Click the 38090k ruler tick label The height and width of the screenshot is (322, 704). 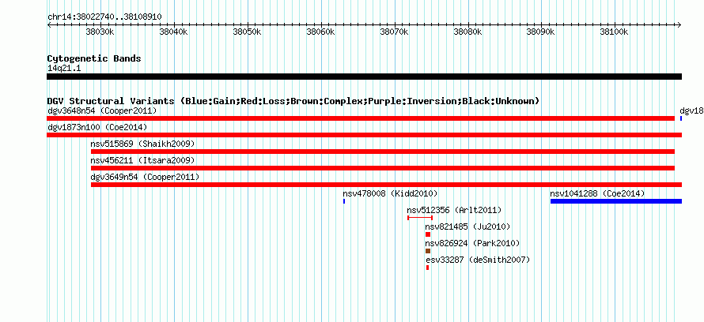(541, 32)
